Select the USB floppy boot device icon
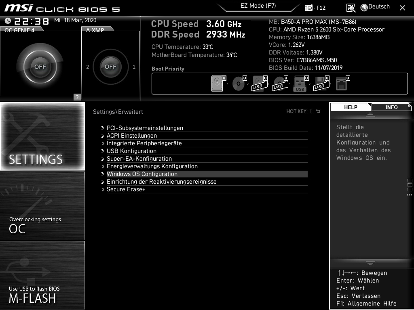This screenshot has height=310, width=414. 321,84
